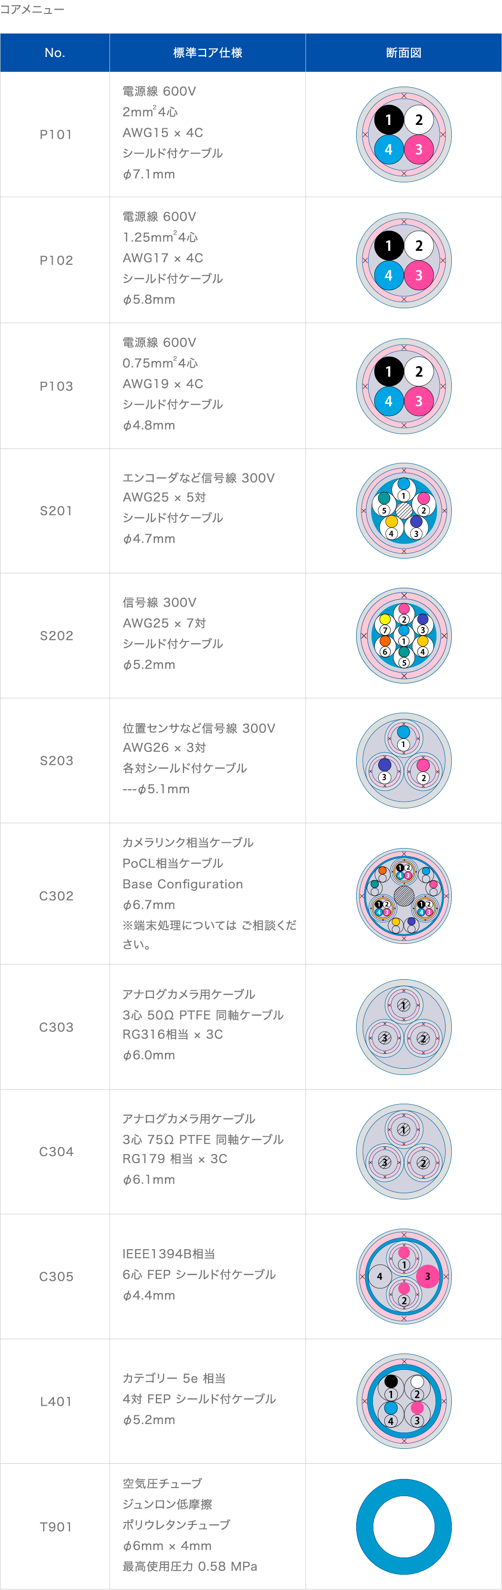Click the P101 cable cross-section diagram

[x=404, y=134]
